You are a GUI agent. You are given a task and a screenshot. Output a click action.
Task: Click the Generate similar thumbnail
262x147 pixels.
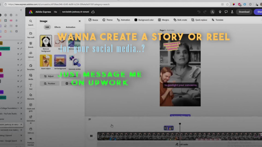74,61
